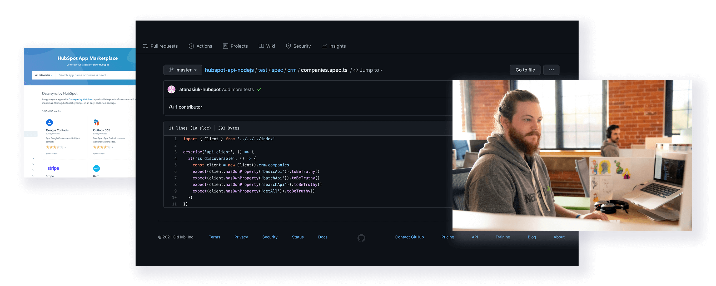This screenshot has height=286, width=716.
Task: Select code line number 5
Action: coord(175,165)
